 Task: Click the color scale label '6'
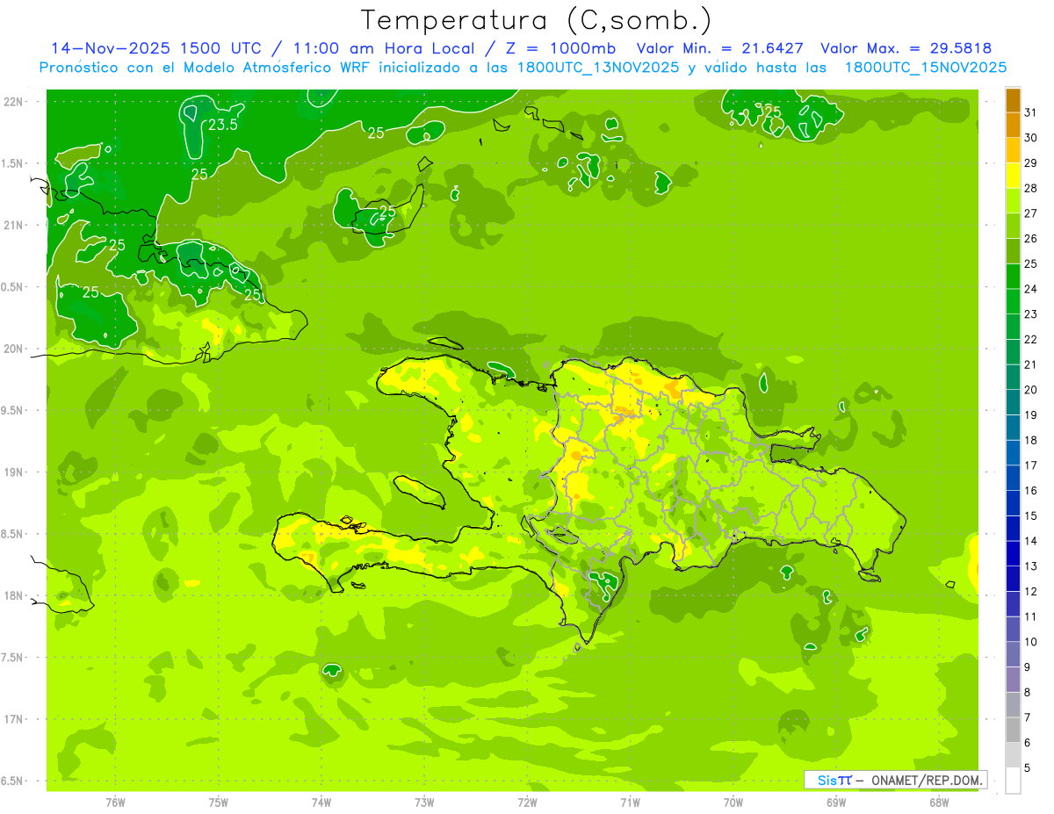pyautogui.click(x=1028, y=743)
